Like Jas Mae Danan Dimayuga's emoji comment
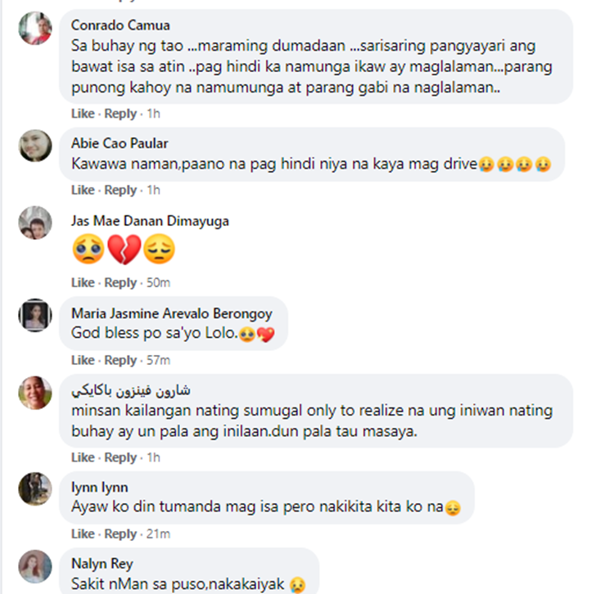 83,282
